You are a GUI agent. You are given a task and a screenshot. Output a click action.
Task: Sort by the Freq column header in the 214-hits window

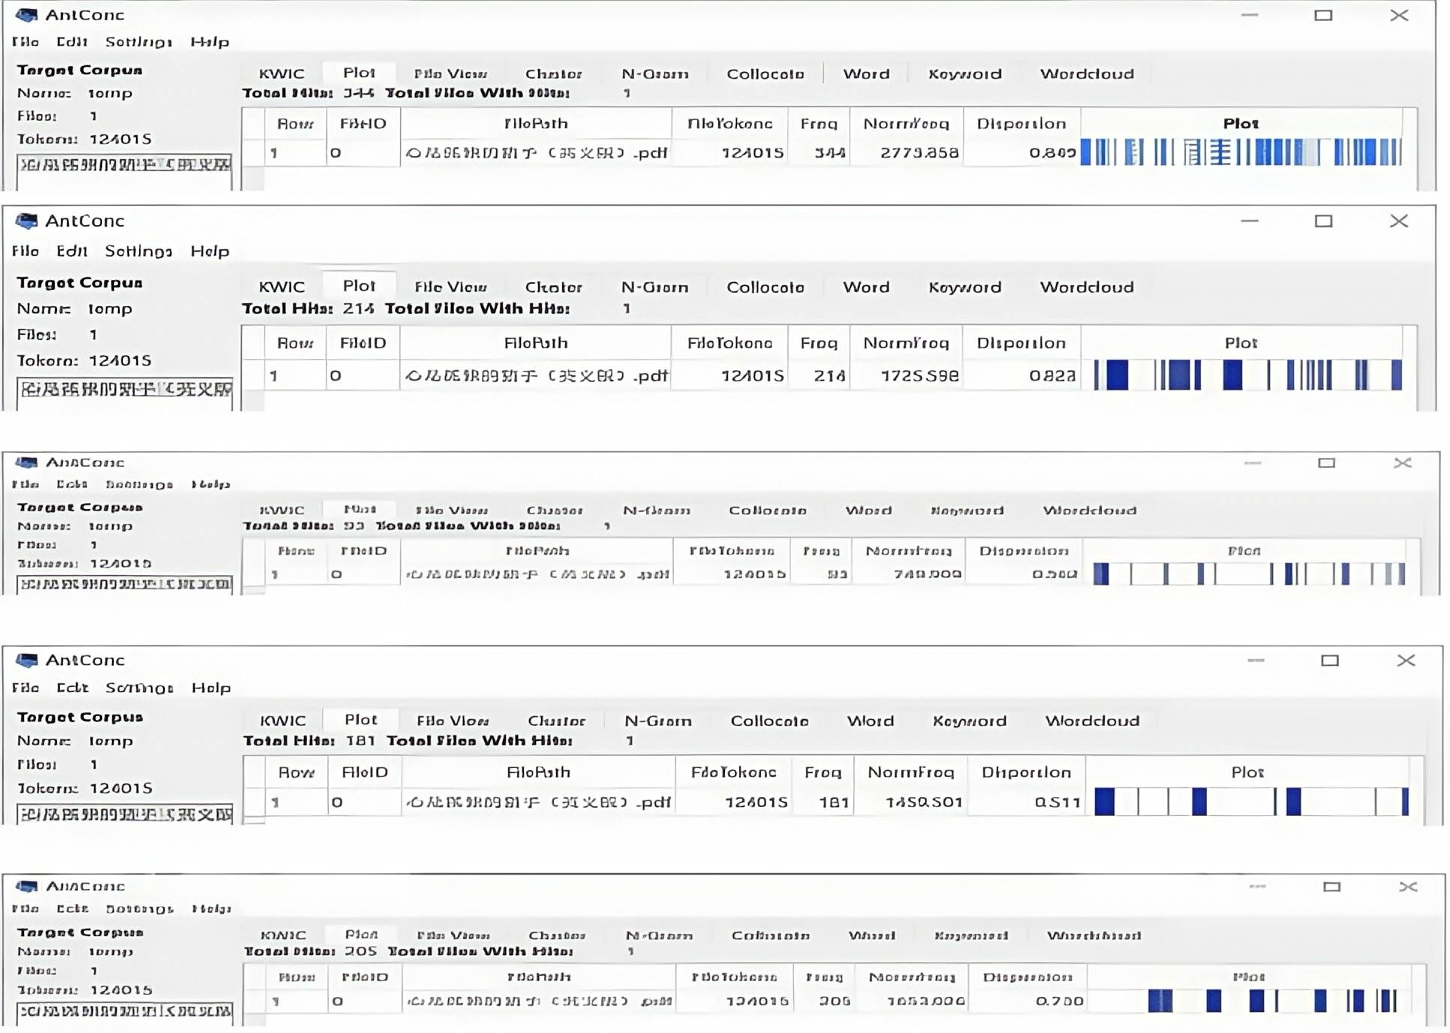point(818,343)
